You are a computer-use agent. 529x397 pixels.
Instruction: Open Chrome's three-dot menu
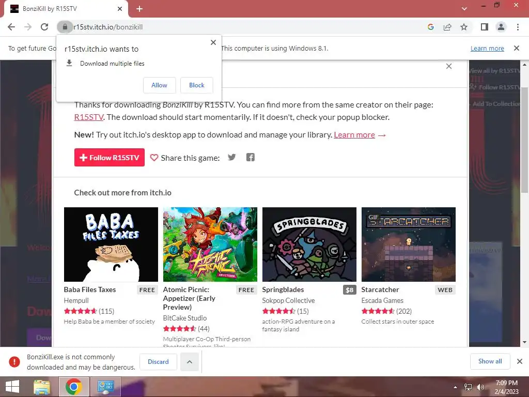[518, 27]
